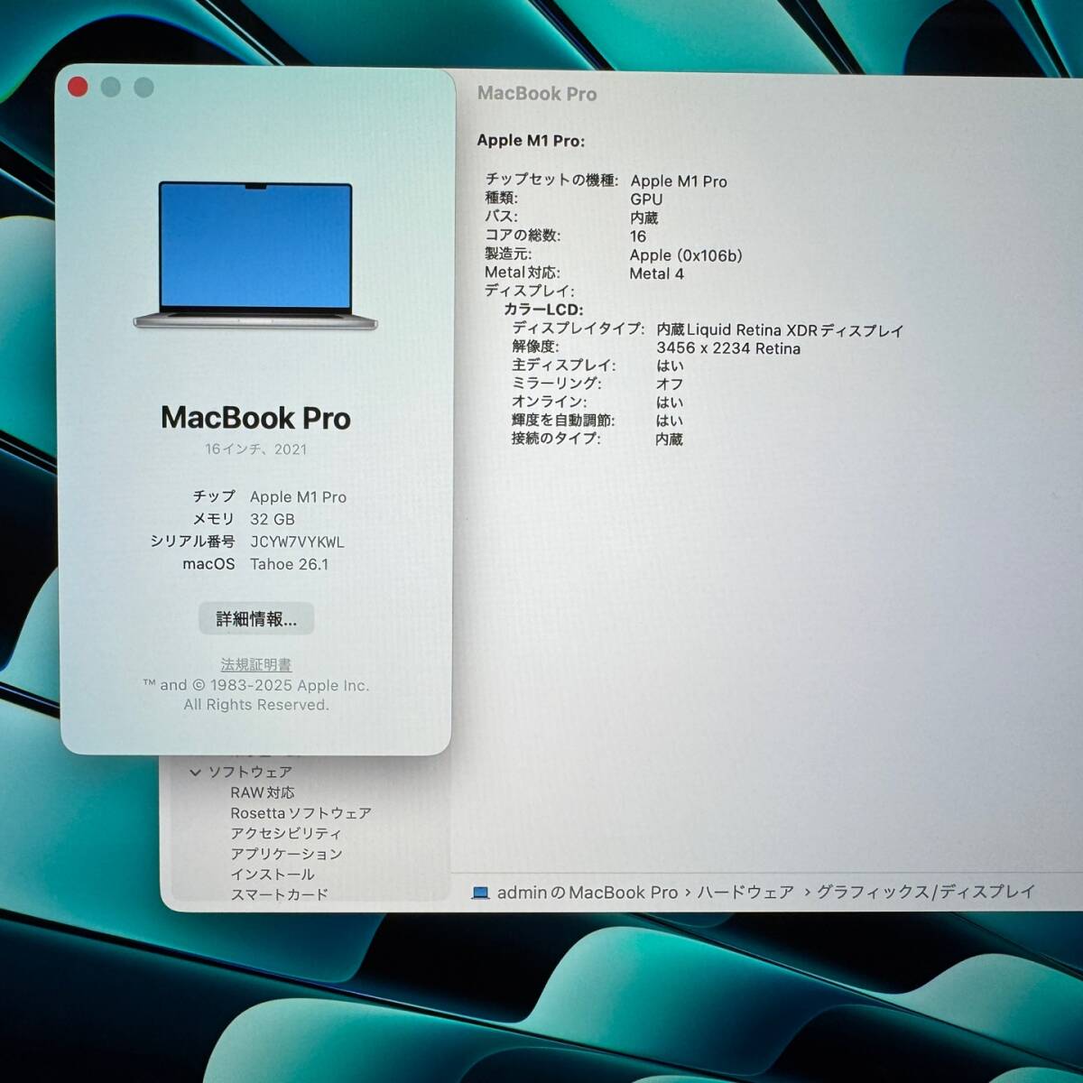Open the 法規証明書 link
The width and height of the screenshot is (1083, 1083).
(x=256, y=665)
